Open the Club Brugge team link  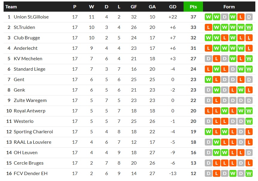pyautogui.click(x=27, y=38)
